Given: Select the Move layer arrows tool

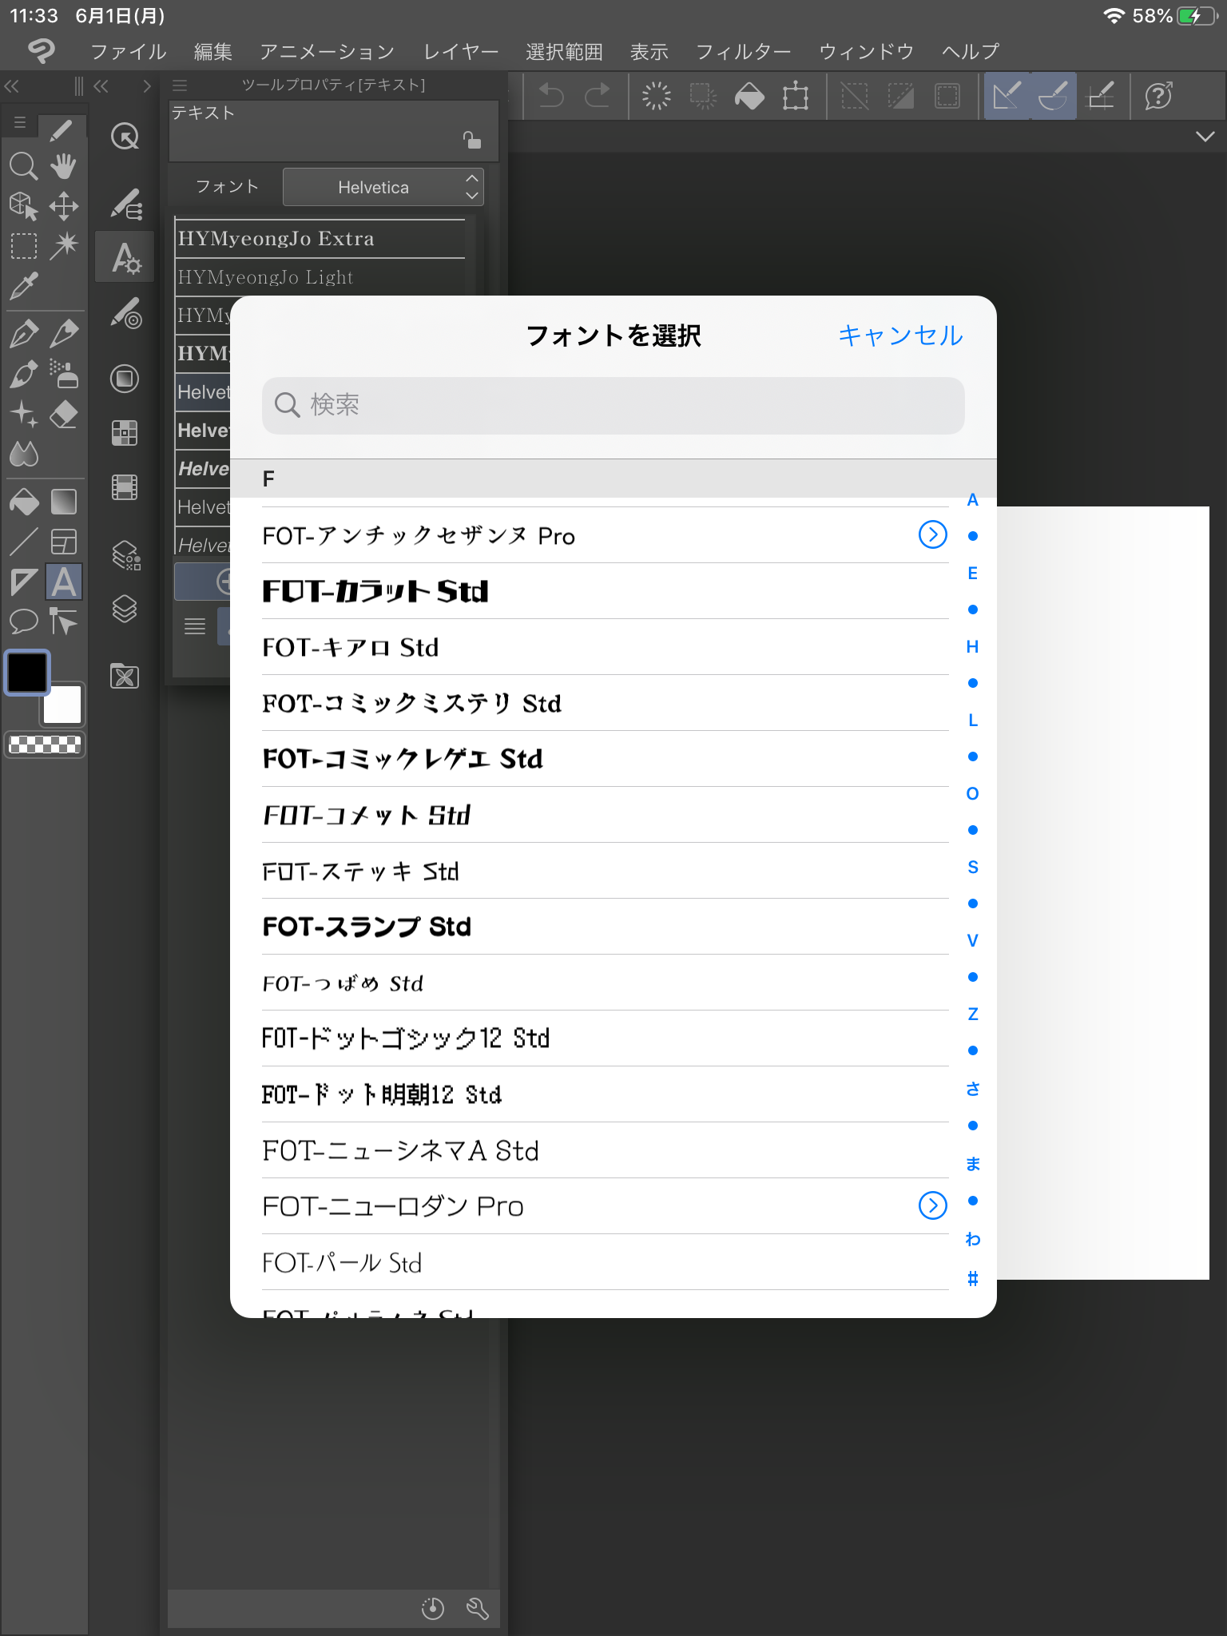Looking at the screenshot, I should click(x=63, y=206).
